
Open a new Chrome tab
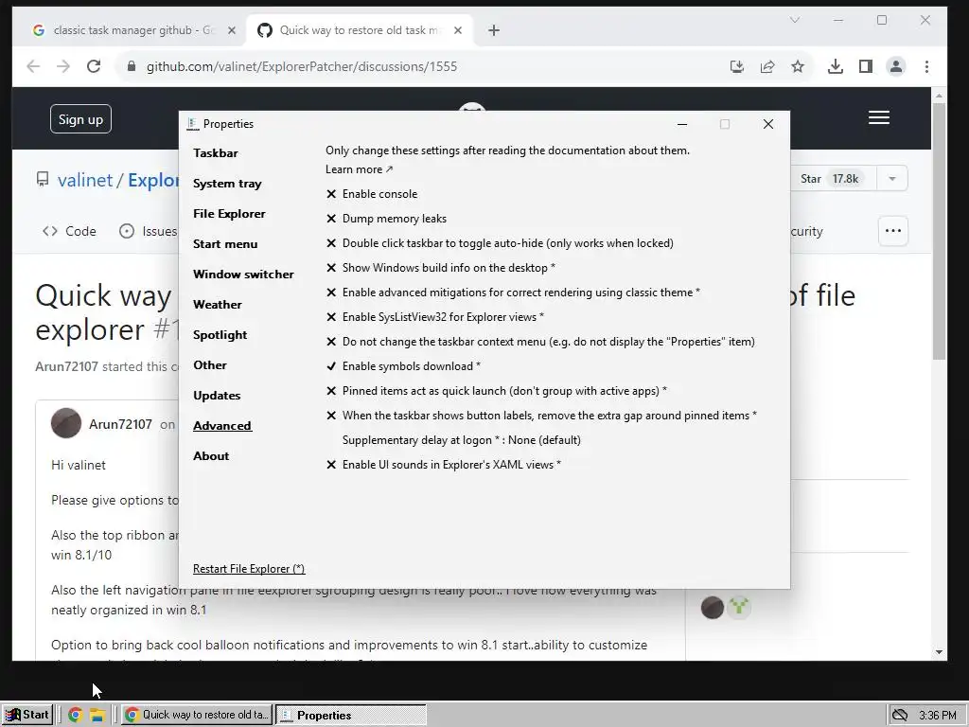pos(494,30)
